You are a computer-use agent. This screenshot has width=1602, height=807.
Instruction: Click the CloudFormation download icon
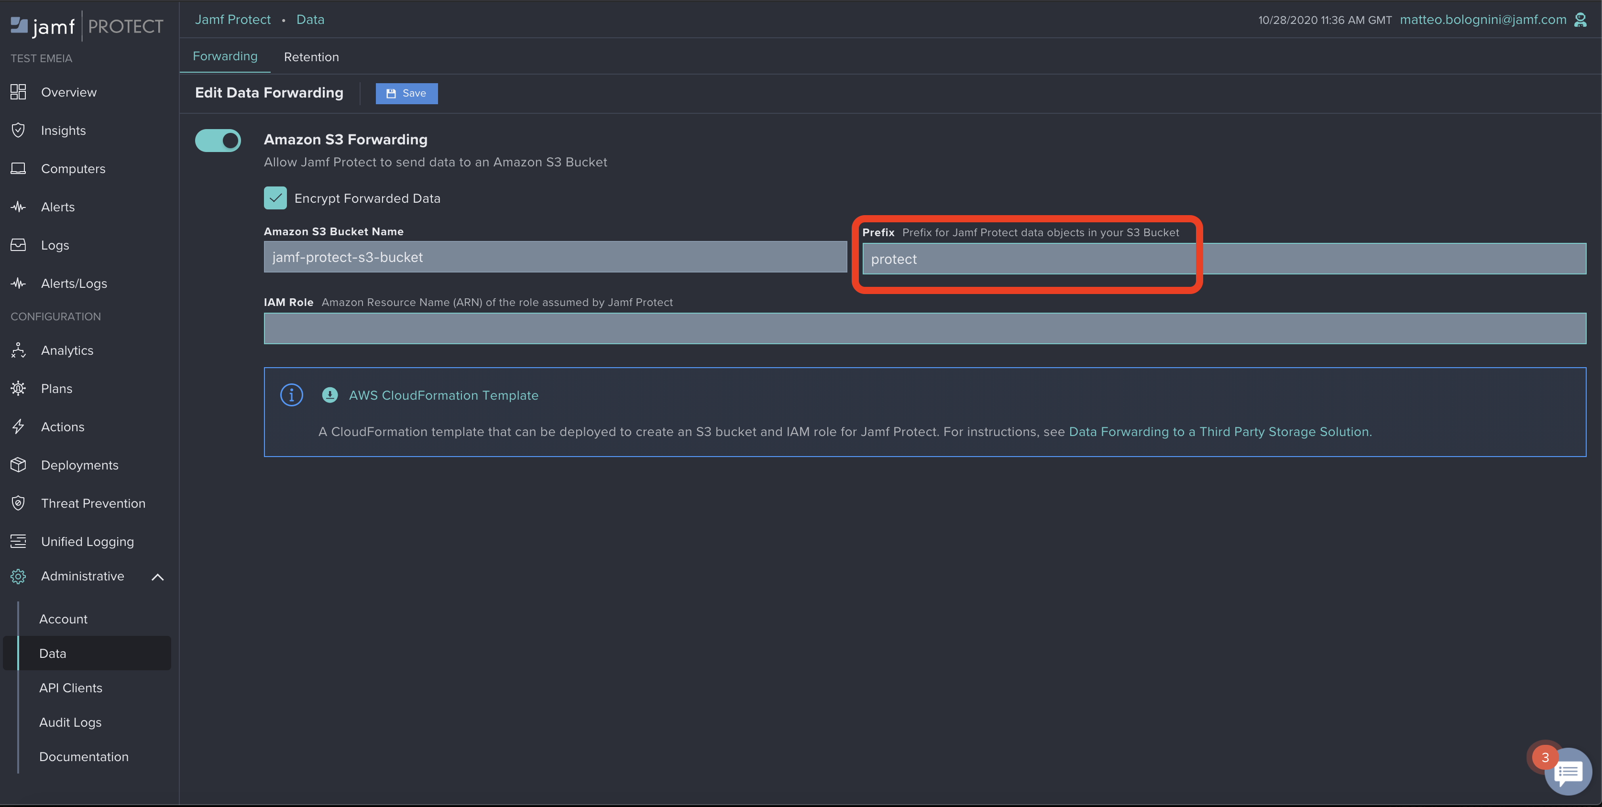(329, 395)
